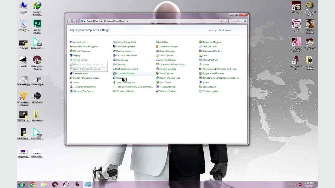Open the Taskbar and Start Menu link
Screen dimensions: 335x188
click(85, 87)
